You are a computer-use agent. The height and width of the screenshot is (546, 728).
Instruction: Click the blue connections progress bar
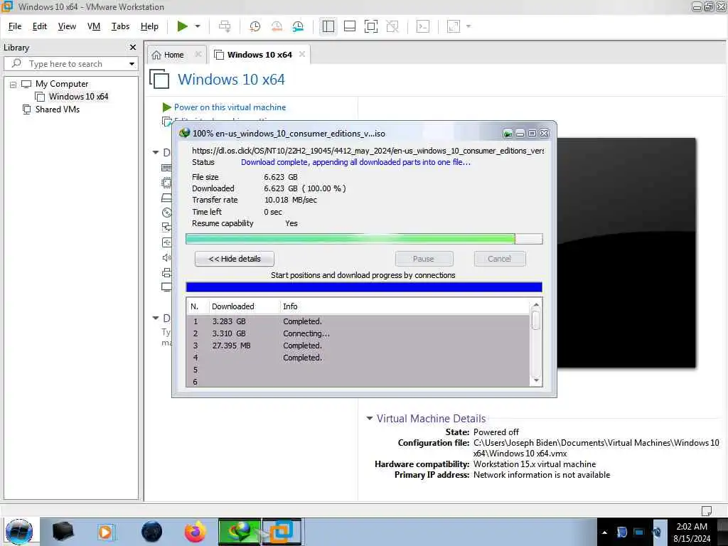[x=364, y=287]
